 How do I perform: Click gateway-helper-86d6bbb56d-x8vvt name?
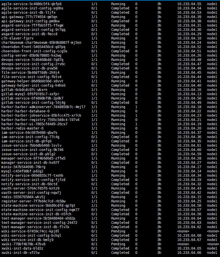tap(33, 81)
